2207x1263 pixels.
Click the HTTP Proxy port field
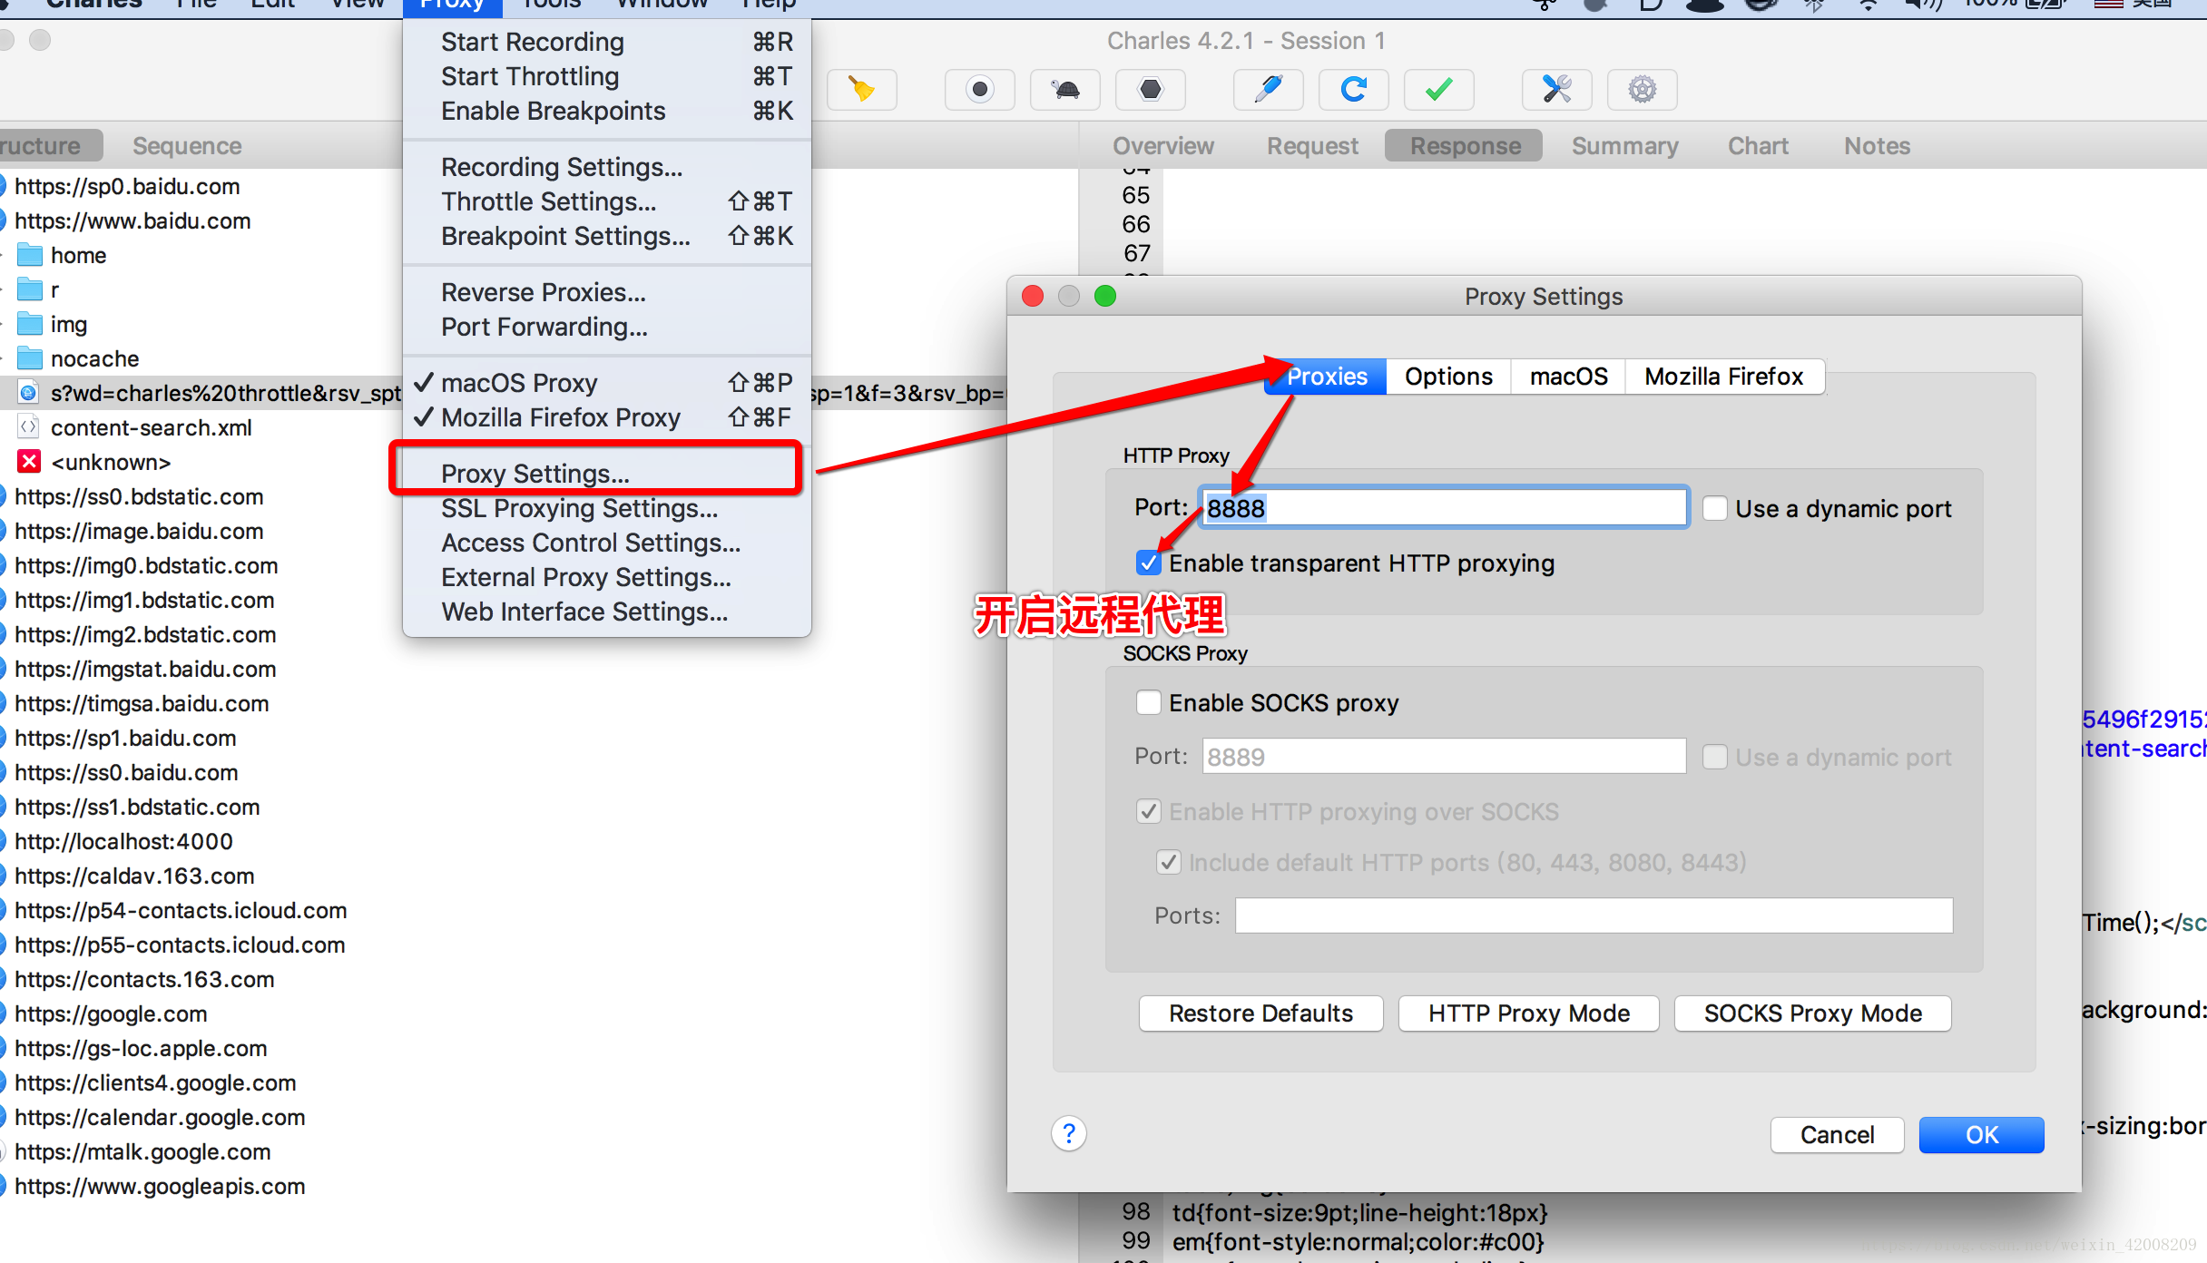point(1444,508)
